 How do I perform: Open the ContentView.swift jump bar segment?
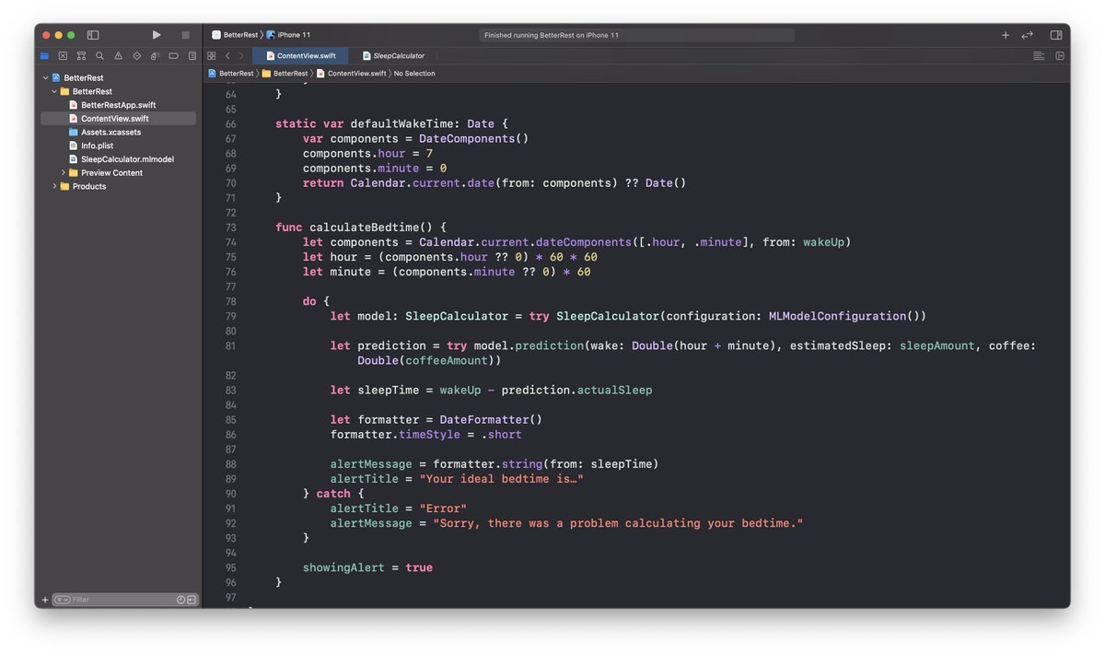(351, 73)
